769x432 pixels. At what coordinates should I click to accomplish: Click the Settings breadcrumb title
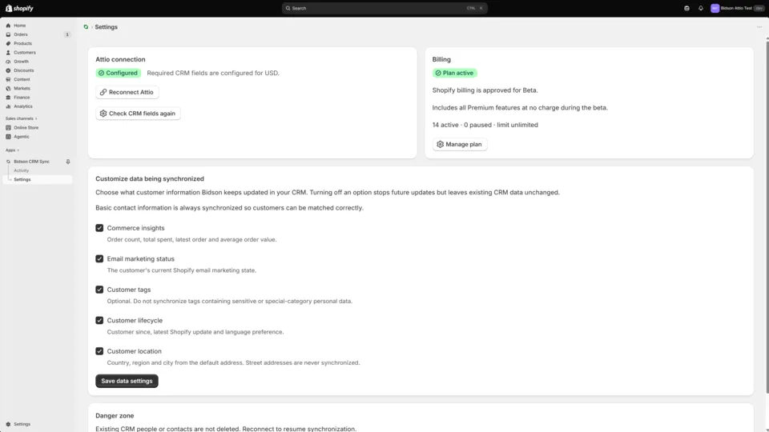106,27
